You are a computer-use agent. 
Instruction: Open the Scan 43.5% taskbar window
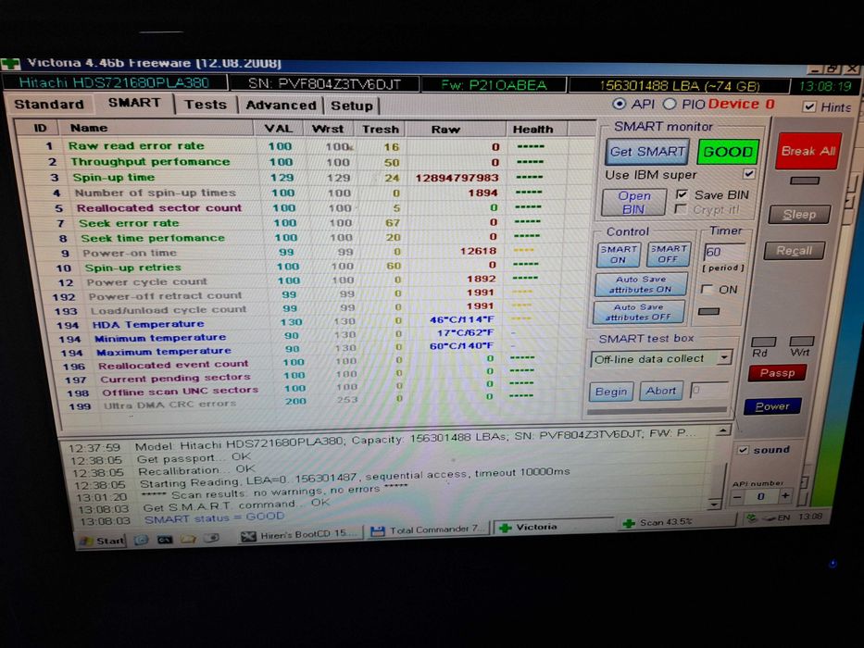point(676,522)
